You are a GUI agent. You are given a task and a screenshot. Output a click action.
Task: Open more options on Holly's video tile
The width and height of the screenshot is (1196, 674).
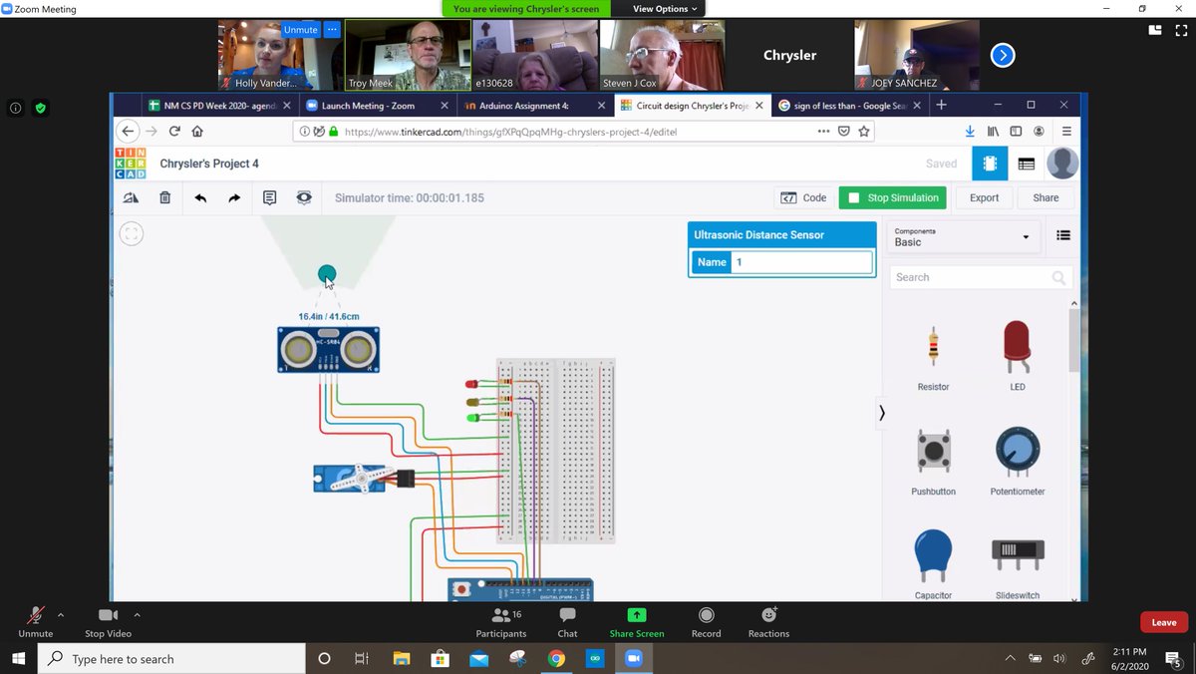coord(332,30)
